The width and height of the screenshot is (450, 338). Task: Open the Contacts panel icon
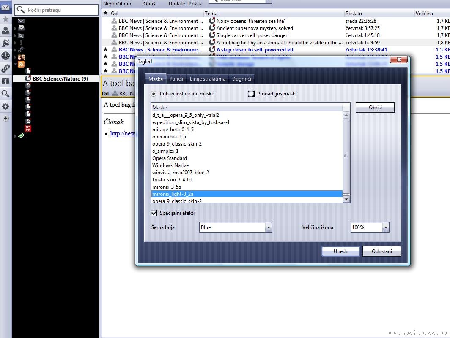[x=5, y=31]
